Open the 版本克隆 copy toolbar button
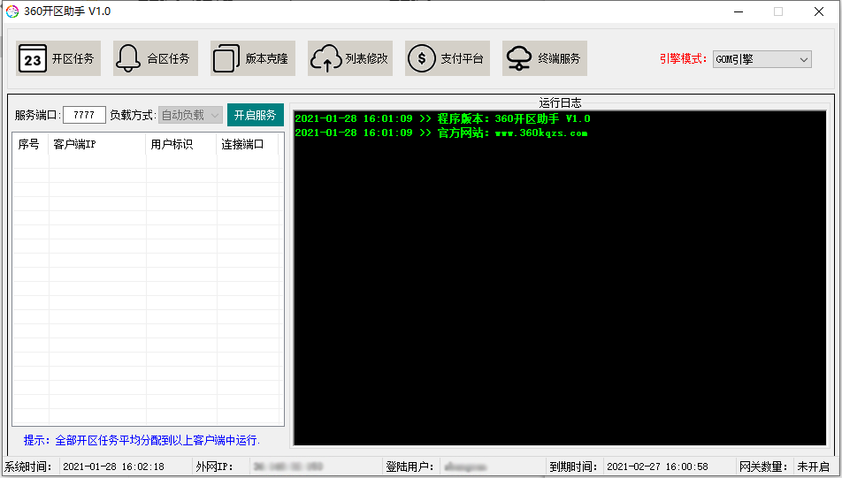 point(252,58)
